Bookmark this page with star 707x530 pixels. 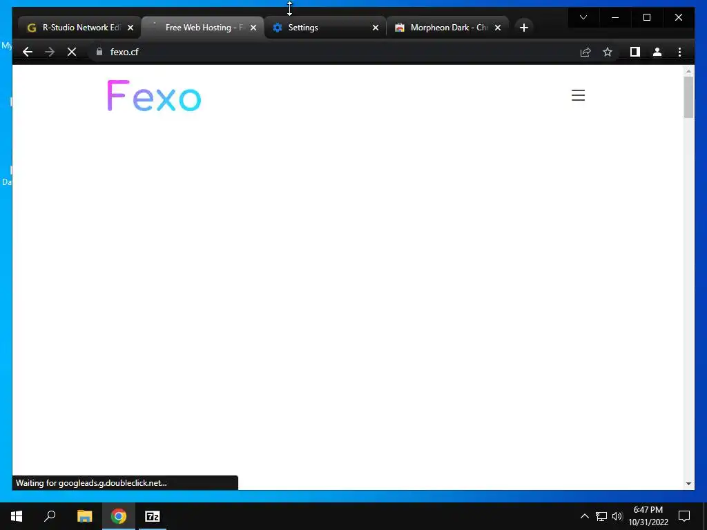click(608, 52)
